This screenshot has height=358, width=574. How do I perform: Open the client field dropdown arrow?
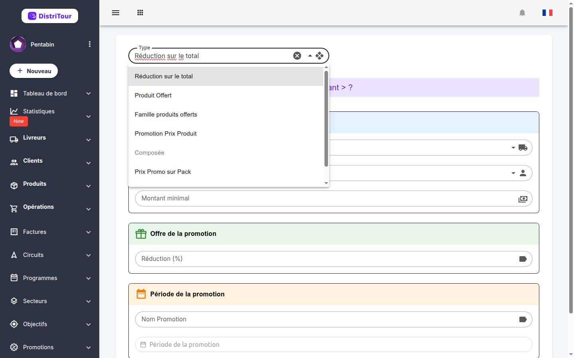tap(513, 173)
